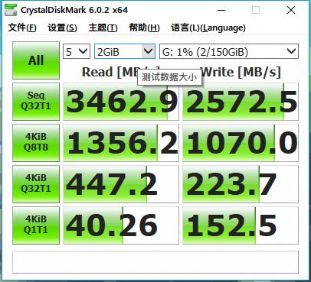The image size is (311, 282).
Task: Click the 4KiB Q32T1 read result 447.2
Action: (121, 184)
